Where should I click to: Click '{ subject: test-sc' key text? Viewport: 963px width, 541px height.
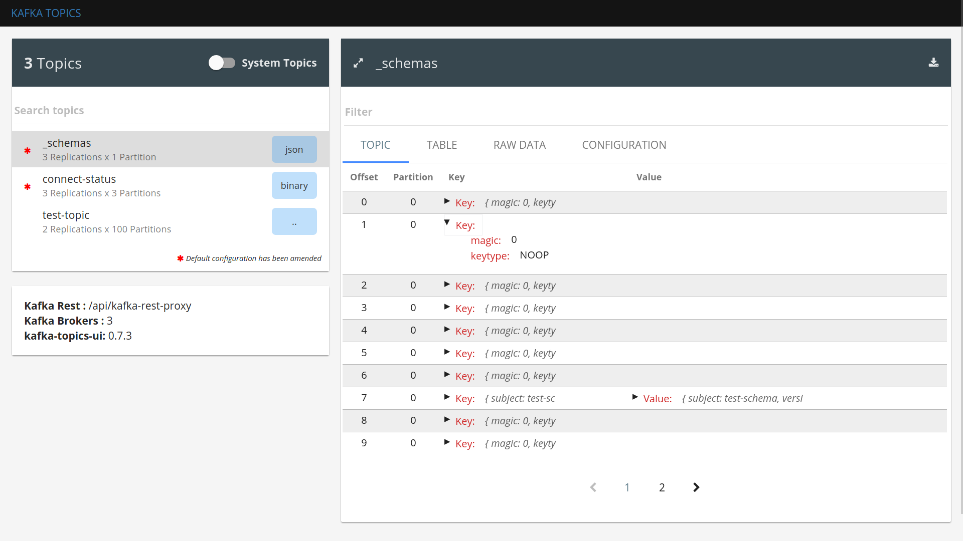coord(520,398)
